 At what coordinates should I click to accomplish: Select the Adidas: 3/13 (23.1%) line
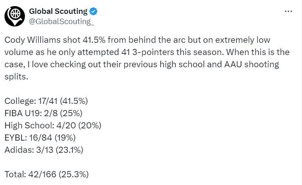tap(44, 150)
